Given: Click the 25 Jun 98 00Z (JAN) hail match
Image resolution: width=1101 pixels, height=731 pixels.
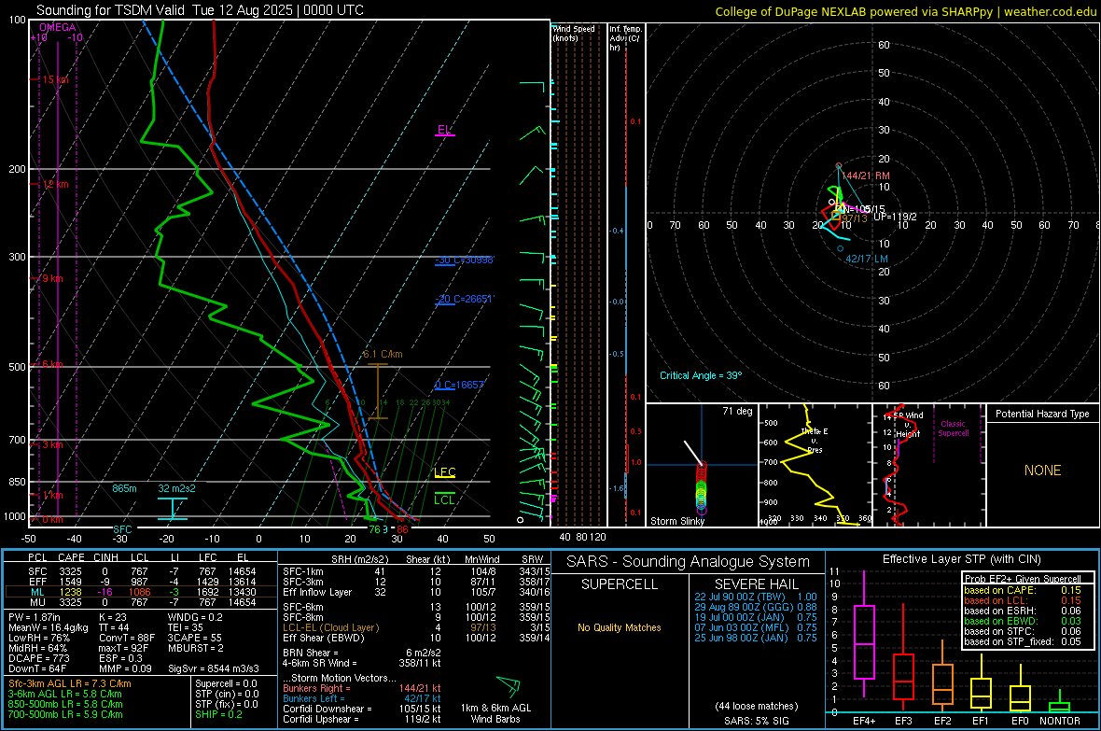Looking at the screenshot, I should (756, 638).
